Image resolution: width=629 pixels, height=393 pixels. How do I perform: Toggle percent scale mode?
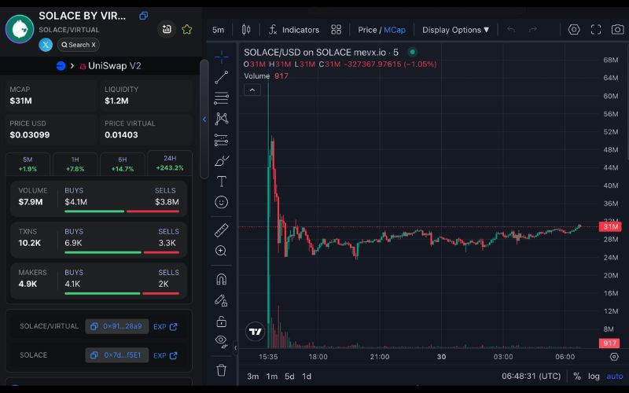coord(577,376)
